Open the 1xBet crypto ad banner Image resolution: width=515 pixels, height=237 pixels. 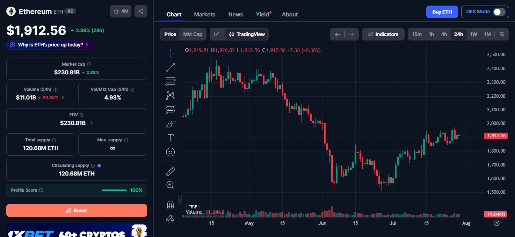pos(77,230)
